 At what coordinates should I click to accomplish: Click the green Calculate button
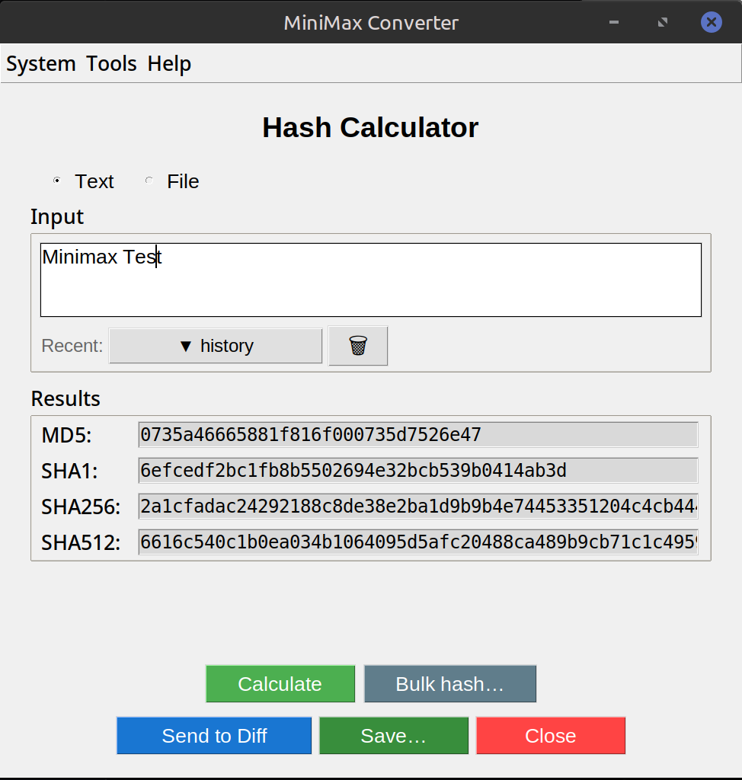click(280, 684)
